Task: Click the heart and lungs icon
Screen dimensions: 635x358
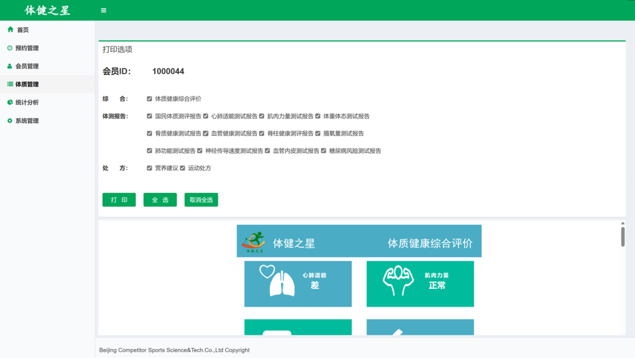Action: pos(277,281)
